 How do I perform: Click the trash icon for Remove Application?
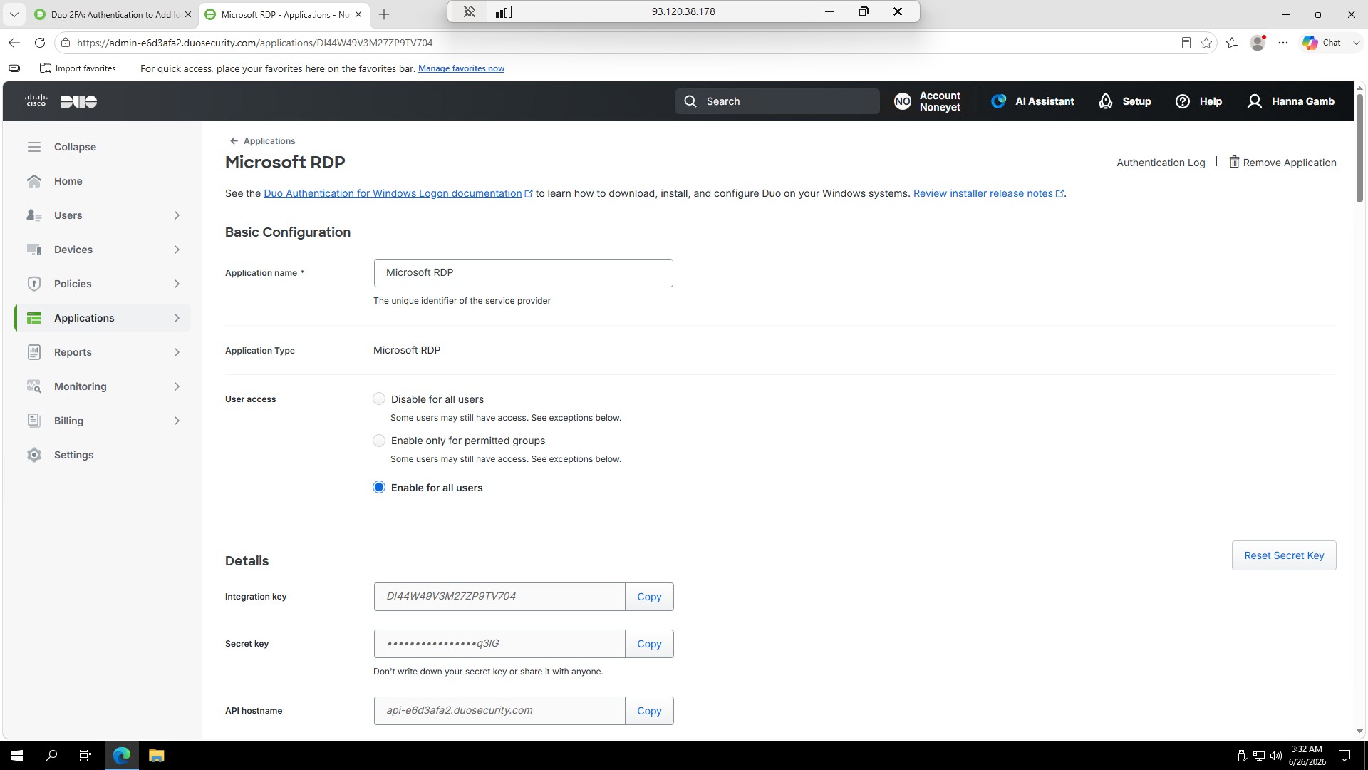point(1234,162)
